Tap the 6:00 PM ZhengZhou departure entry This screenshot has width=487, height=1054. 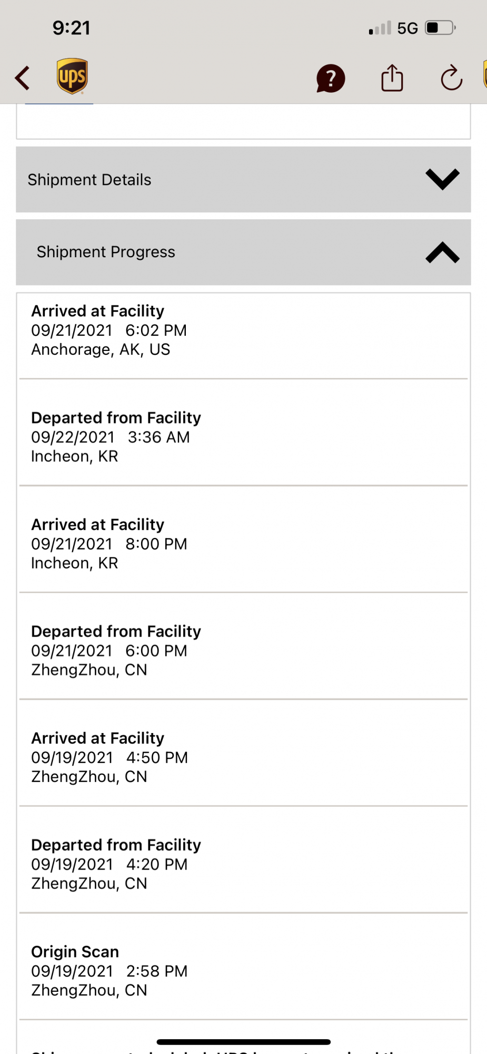tap(243, 650)
